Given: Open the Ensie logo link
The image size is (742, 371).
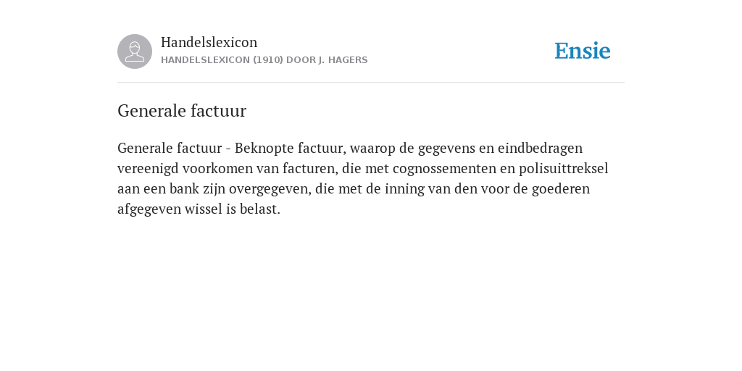Looking at the screenshot, I should tap(583, 51).
